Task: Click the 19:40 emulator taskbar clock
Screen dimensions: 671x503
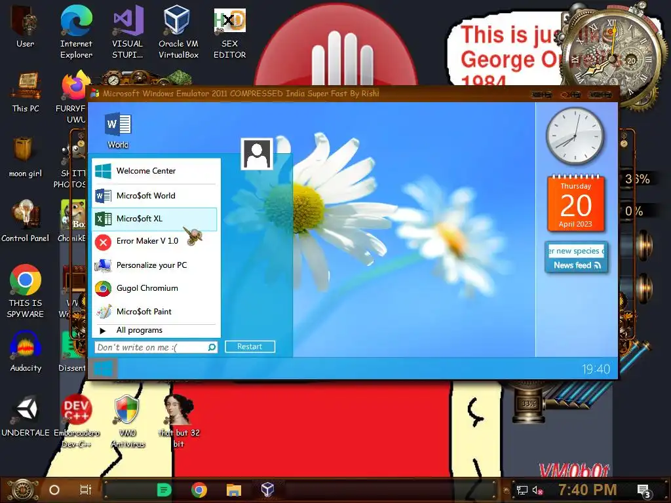Action: click(596, 369)
